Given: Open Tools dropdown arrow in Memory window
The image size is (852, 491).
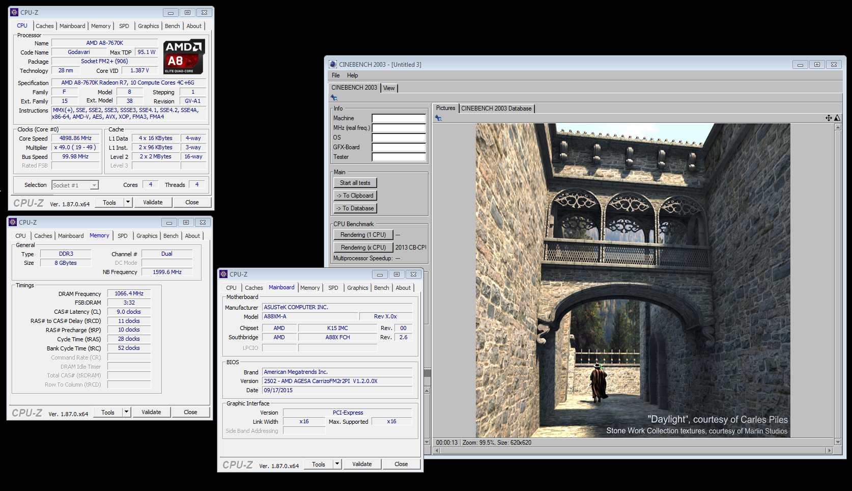Looking at the screenshot, I should click(126, 412).
